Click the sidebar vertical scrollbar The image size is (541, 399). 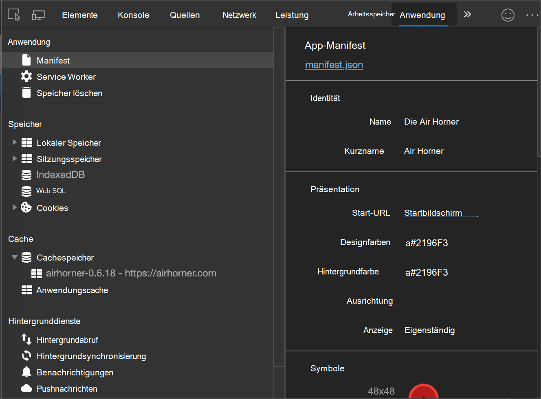pyautogui.click(x=279, y=197)
